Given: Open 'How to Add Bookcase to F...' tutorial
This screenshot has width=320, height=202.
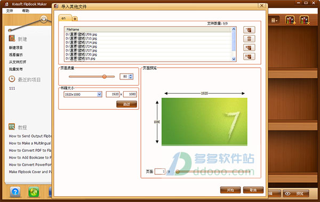Looking at the screenshot, I should pyautogui.click(x=30, y=158).
